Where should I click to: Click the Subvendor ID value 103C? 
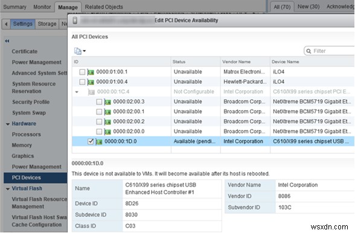click(x=285, y=208)
